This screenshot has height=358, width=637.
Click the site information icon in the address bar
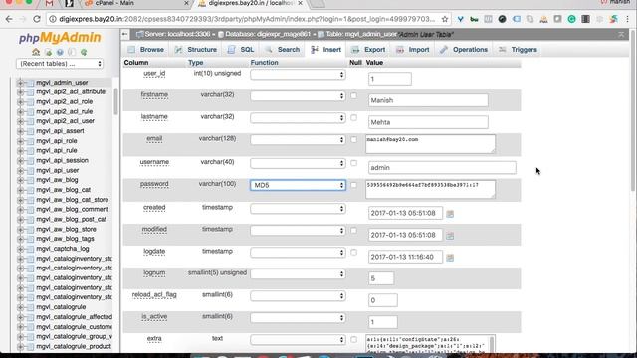53,19
